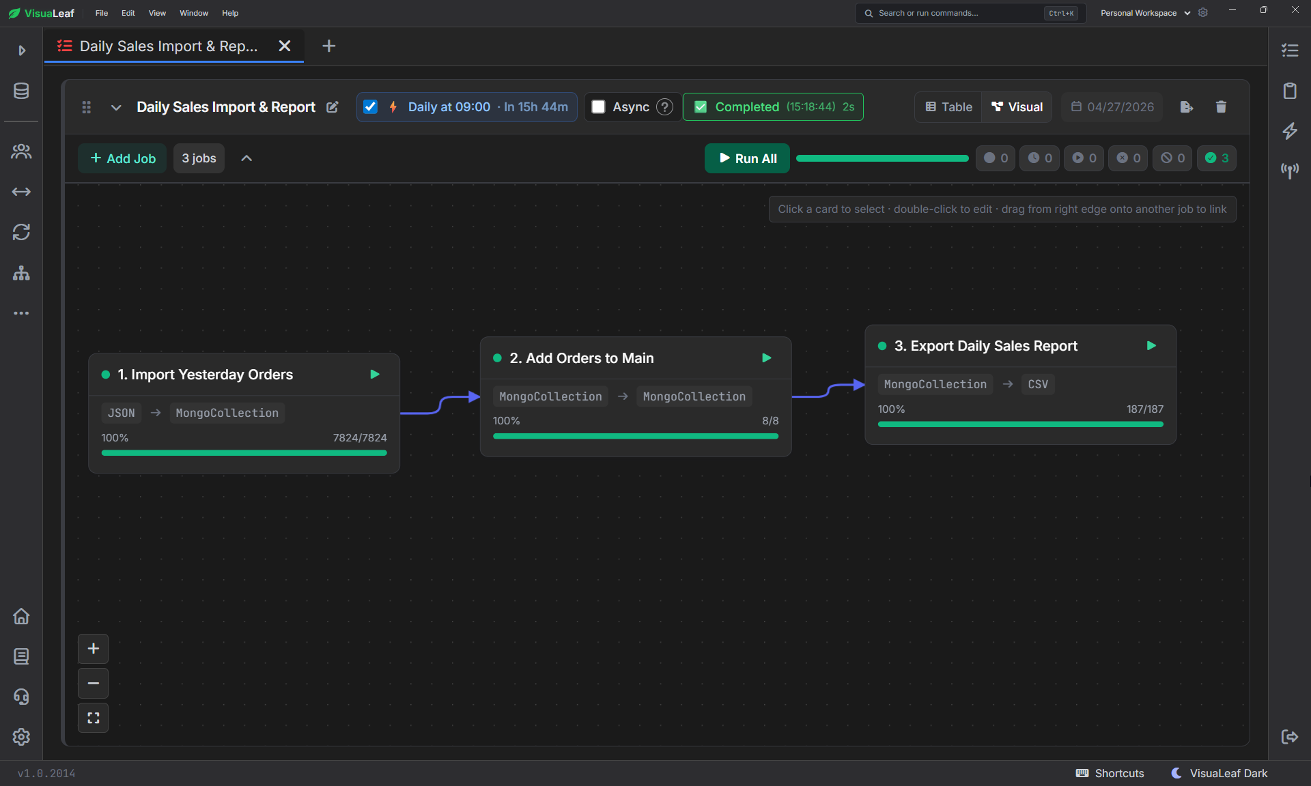Run job 3 Export Daily Sales Report
Viewport: 1311px width, 786px height.
[1151, 346]
